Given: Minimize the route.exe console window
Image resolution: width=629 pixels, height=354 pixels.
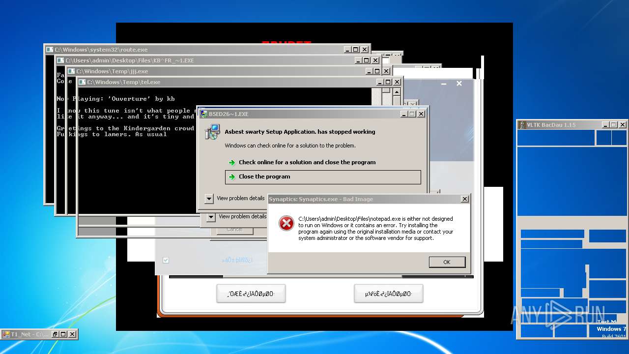Looking at the screenshot, I should pyautogui.click(x=347, y=50).
